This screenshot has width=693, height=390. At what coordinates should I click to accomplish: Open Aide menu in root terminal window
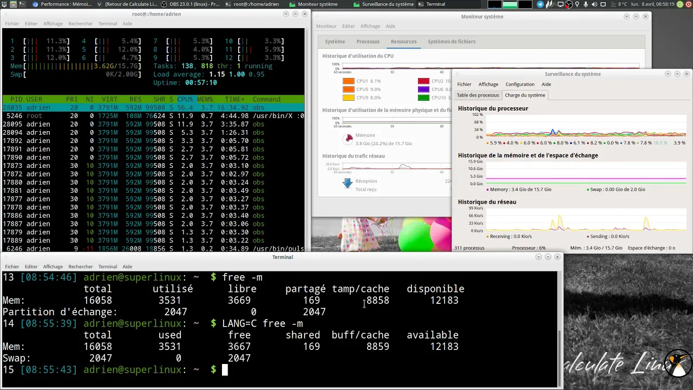(x=127, y=24)
